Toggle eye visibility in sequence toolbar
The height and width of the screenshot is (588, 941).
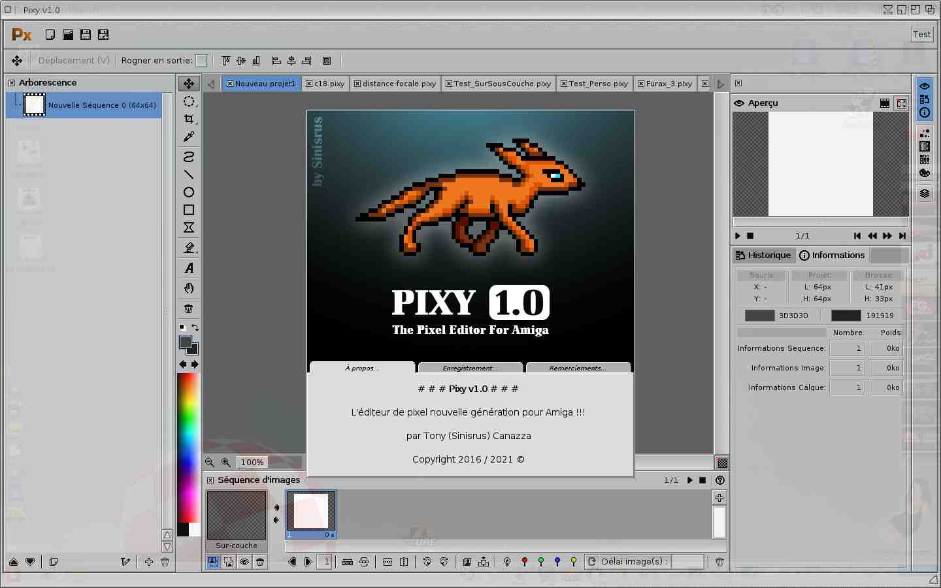(244, 562)
